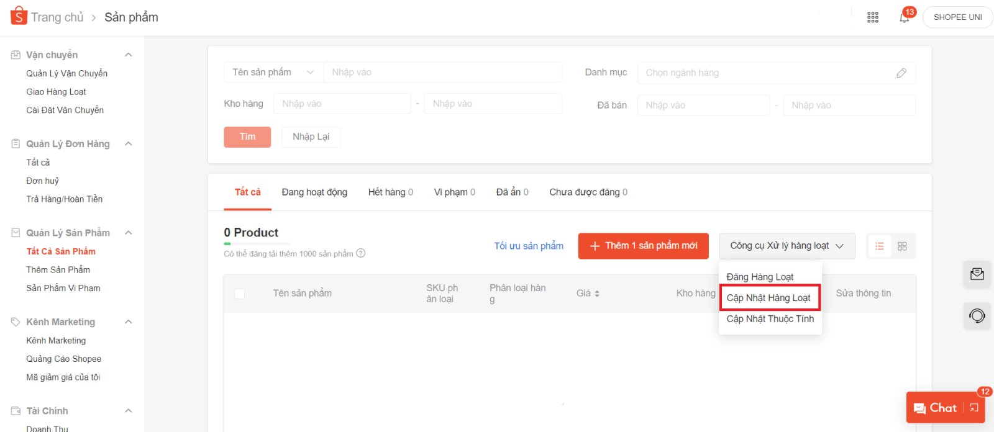The image size is (994, 432).
Task: Open the notifications bell icon
Action: point(904,17)
